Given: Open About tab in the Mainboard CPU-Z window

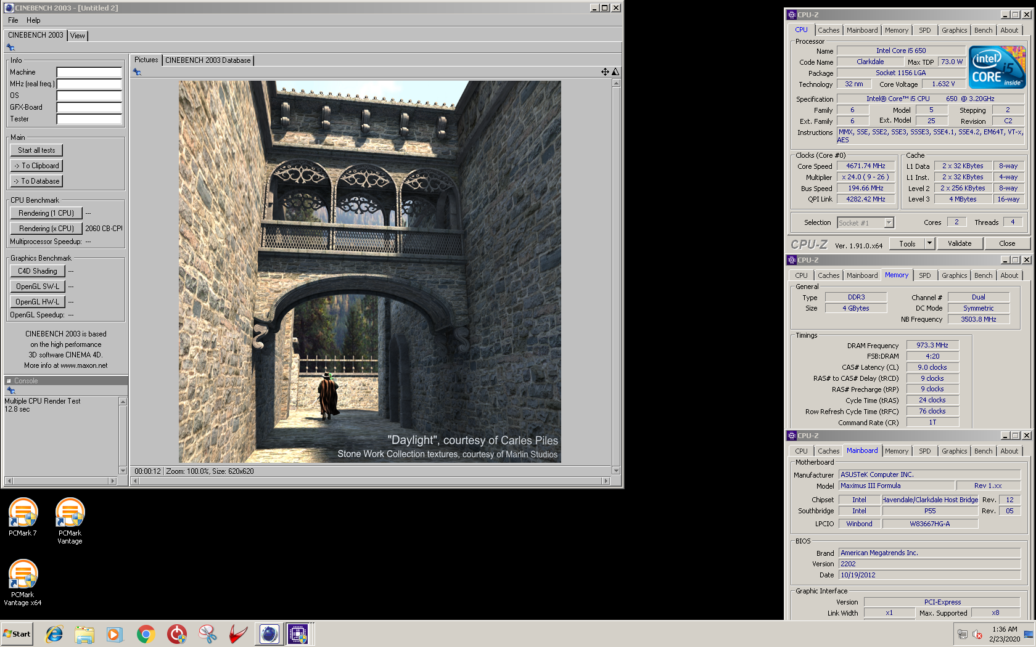Looking at the screenshot, I should coord(1009,451).
